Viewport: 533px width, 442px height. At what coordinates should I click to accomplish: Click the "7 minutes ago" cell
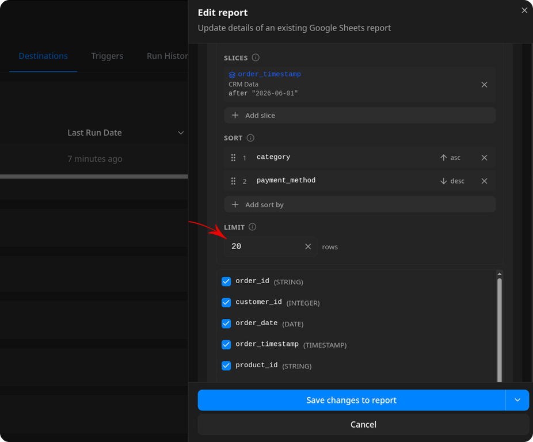point(95,159)
